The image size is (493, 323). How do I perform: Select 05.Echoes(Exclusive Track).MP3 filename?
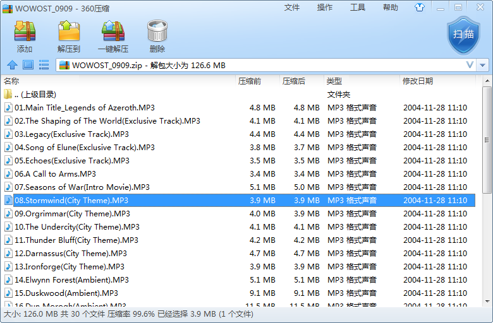[72, 160]
